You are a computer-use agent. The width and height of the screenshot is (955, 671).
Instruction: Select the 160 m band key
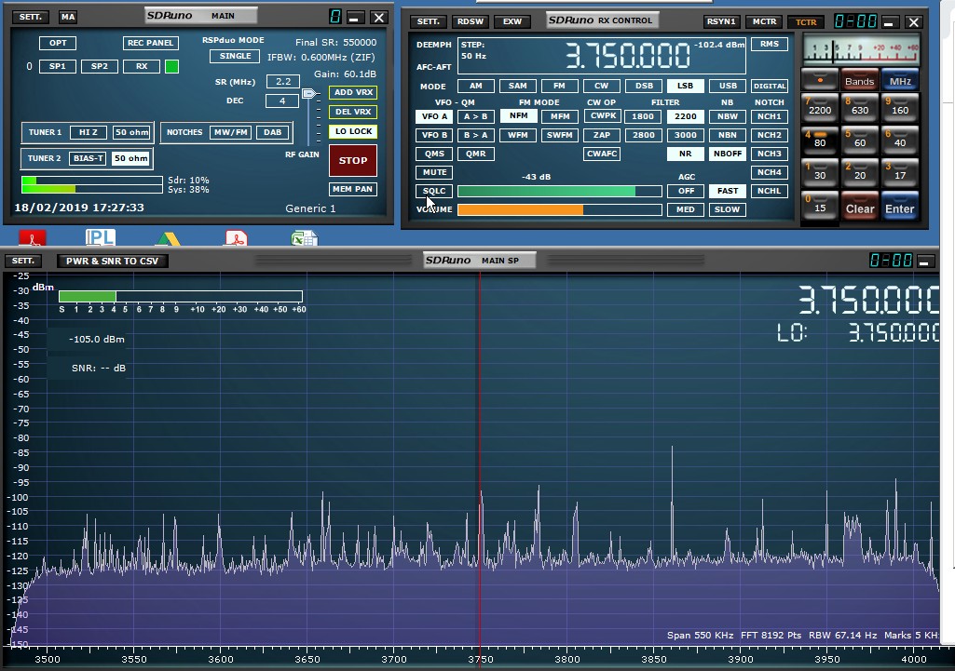pyautogui.click(x=900, y=106)
